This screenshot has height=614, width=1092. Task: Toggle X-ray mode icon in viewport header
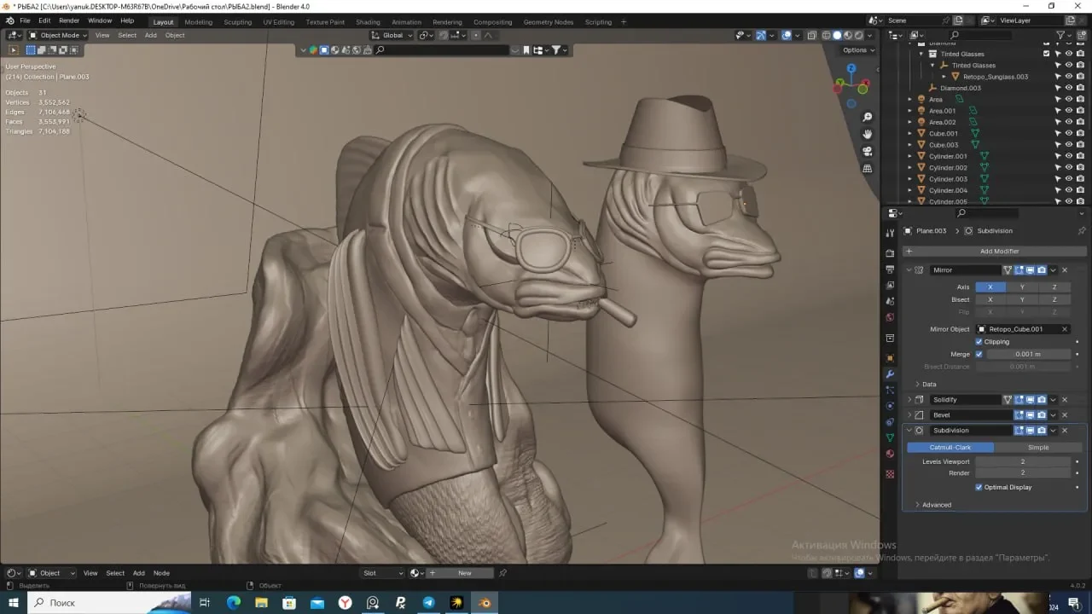click(812, 35)
